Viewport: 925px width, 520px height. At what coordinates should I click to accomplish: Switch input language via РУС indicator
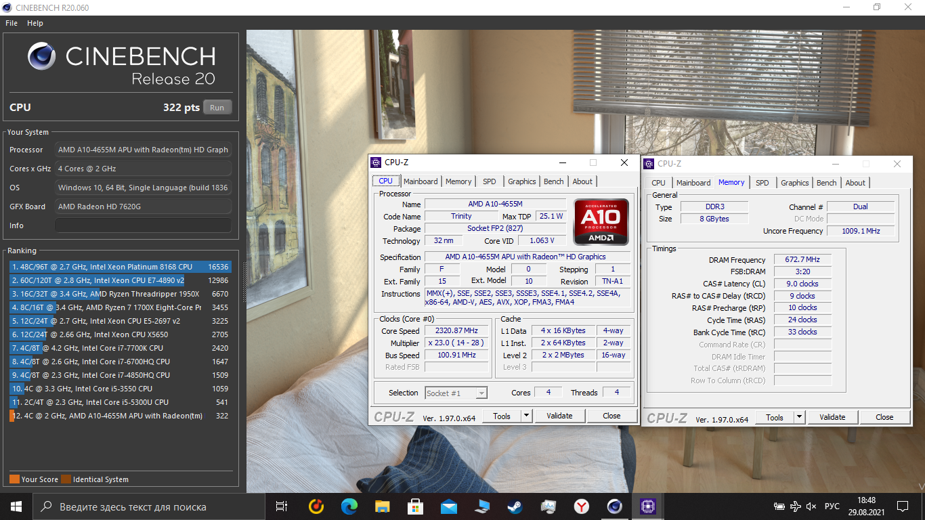click(x=832, y=506)
